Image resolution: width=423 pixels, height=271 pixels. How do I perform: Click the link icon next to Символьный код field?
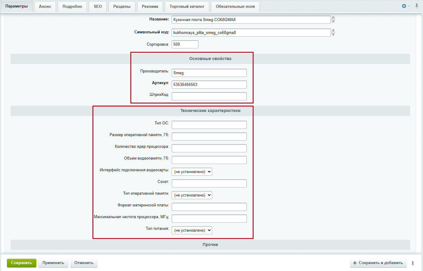pyautogui.click(x=333, y=32)
